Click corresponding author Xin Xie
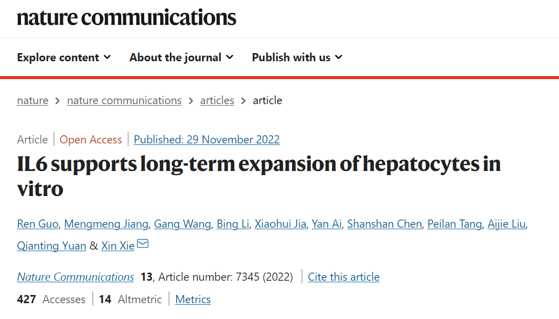559x319 pixels. 118,246
